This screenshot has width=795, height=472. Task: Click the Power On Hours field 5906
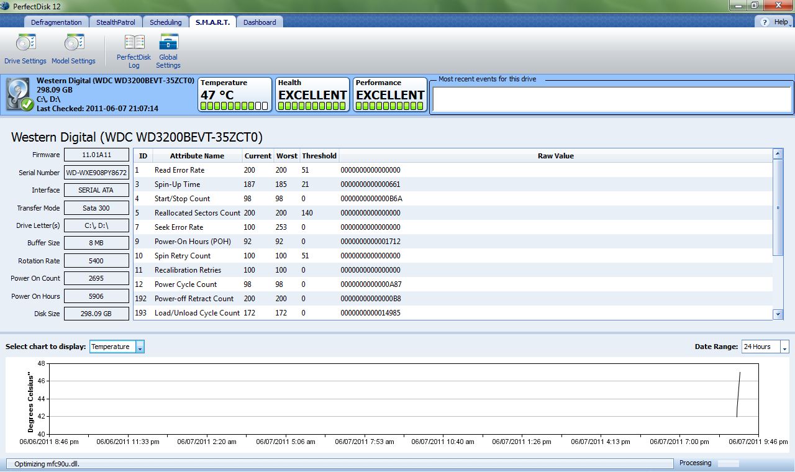pyautogui.click(x=96, y=296)
